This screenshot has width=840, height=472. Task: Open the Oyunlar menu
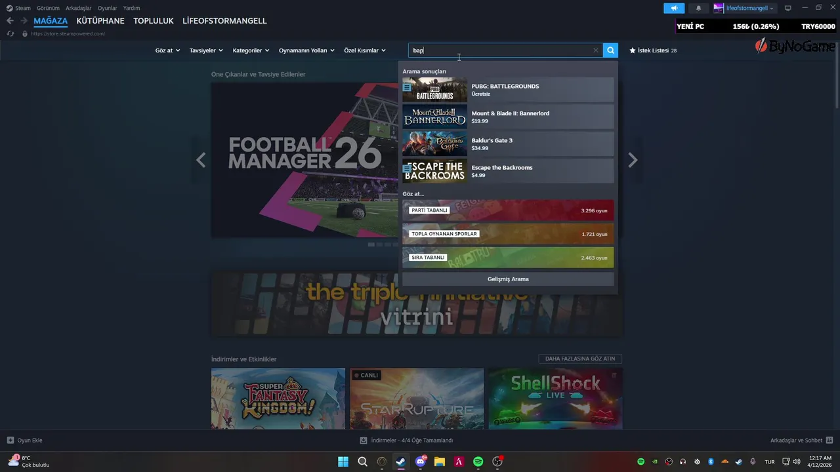(107, 8)
